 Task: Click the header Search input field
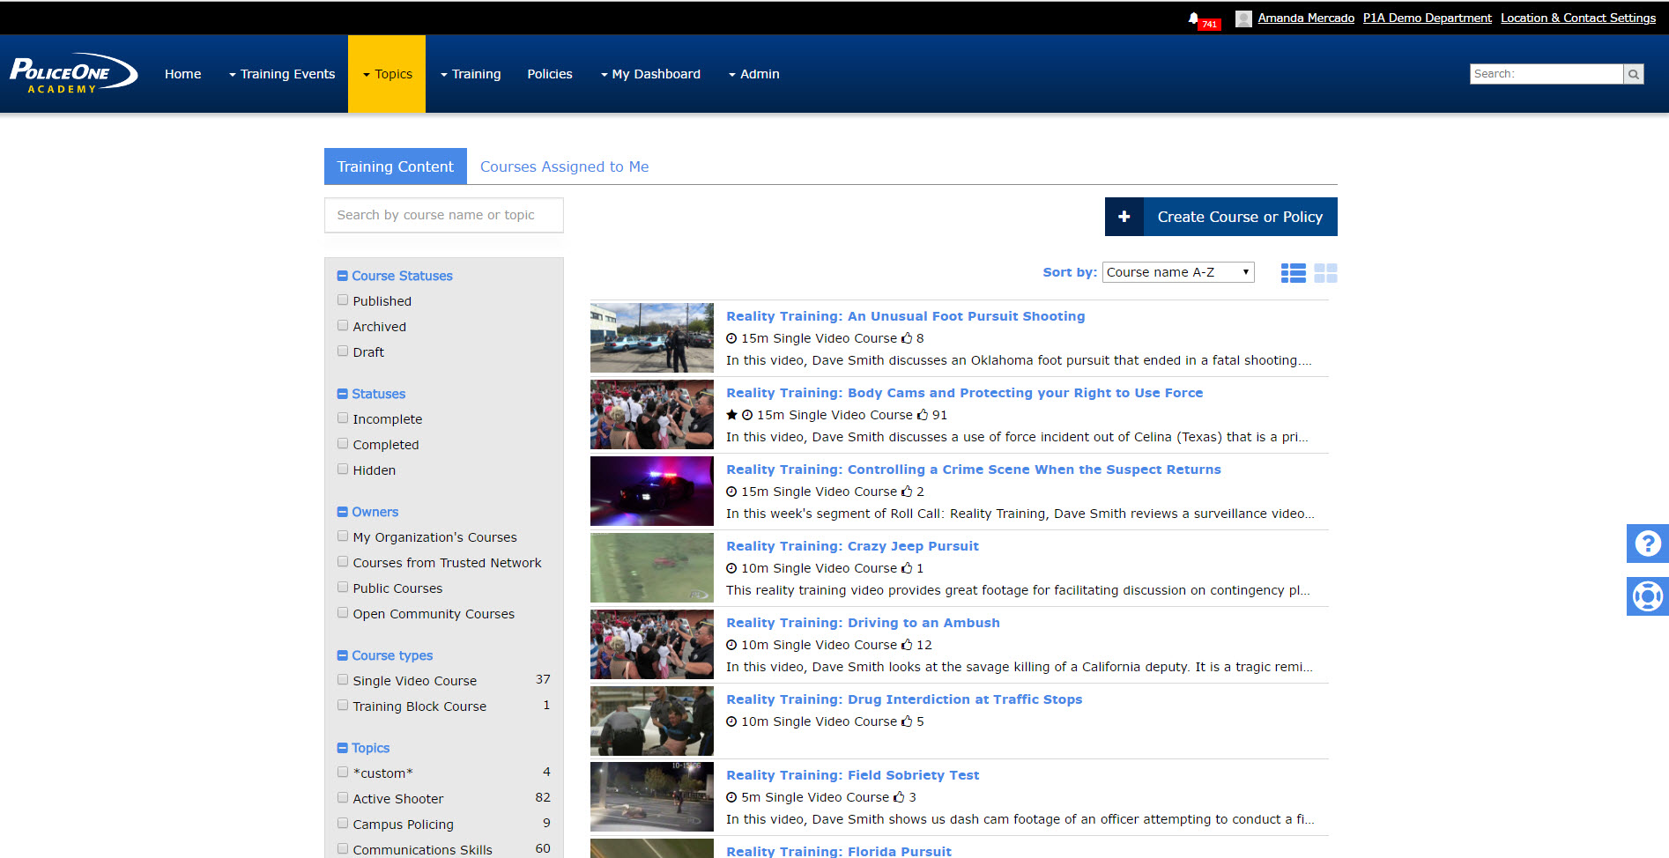point(1547,74)
